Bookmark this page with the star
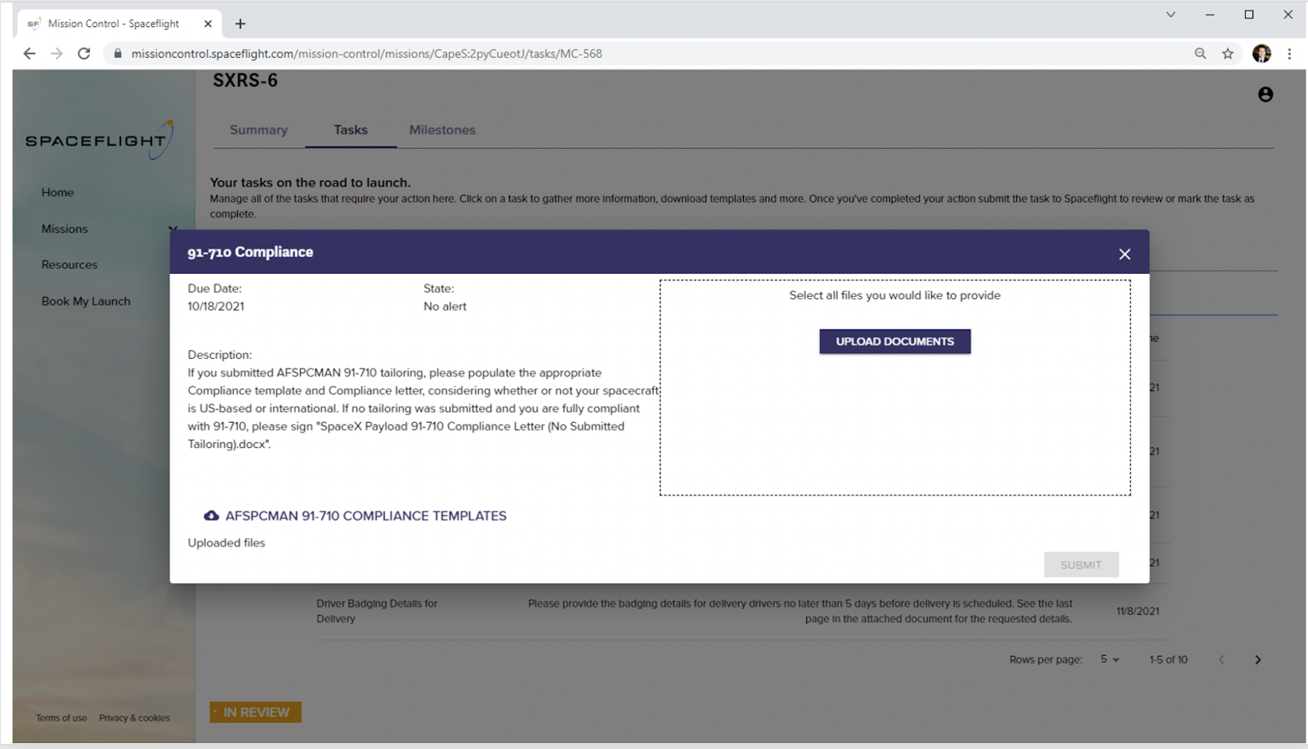The height and width of the screenshot is (749, 1308). pyautogui.click(x=1228, y=54)
